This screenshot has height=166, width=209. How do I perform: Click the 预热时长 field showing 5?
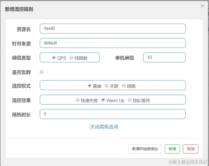[112, 114]
